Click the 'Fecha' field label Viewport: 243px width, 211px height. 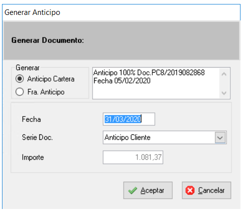[x=31, y=119]
